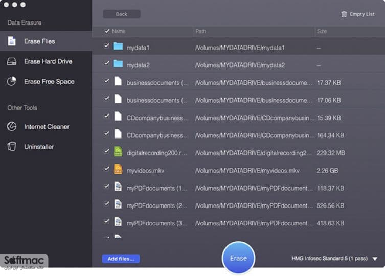
Task: Click the mydata1 folder icon
Action: pyautogui.click(x=118, y=46)
